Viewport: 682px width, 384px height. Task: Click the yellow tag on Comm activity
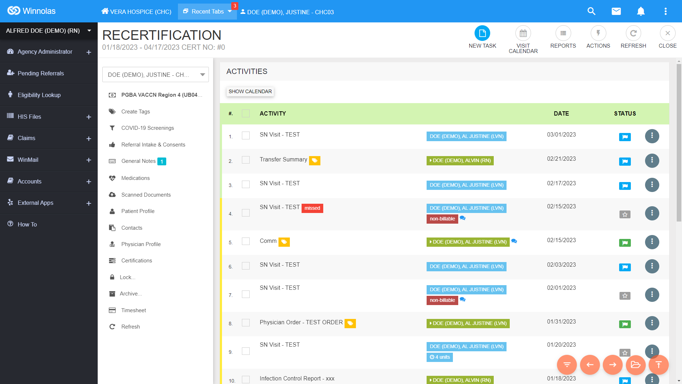click(x=284, y=242)
